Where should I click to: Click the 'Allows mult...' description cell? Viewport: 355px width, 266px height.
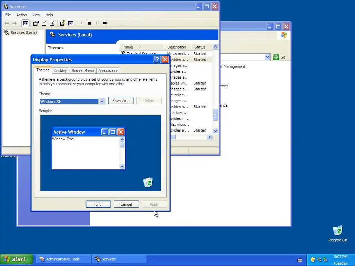click(x=178, y=54)
